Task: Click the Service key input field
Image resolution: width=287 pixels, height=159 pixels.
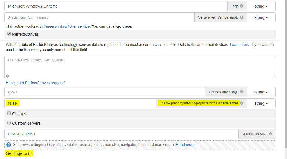Action: point(100,18)
